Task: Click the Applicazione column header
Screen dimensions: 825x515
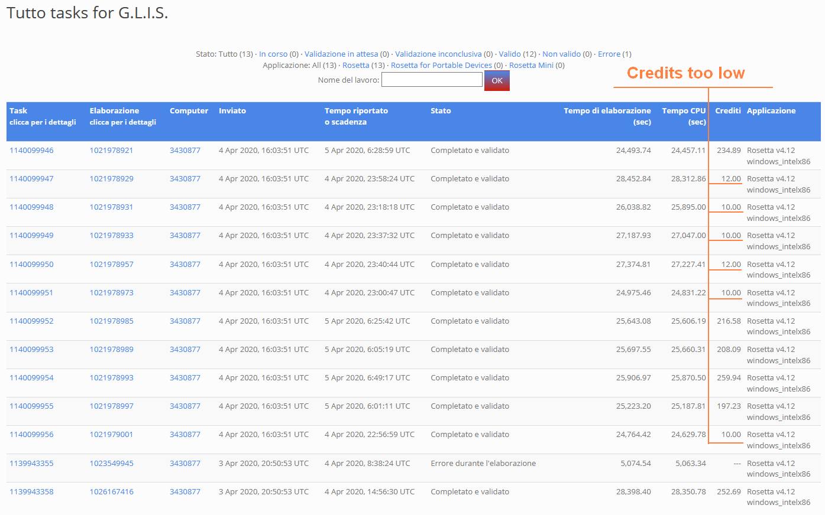Action: point(771,110)
